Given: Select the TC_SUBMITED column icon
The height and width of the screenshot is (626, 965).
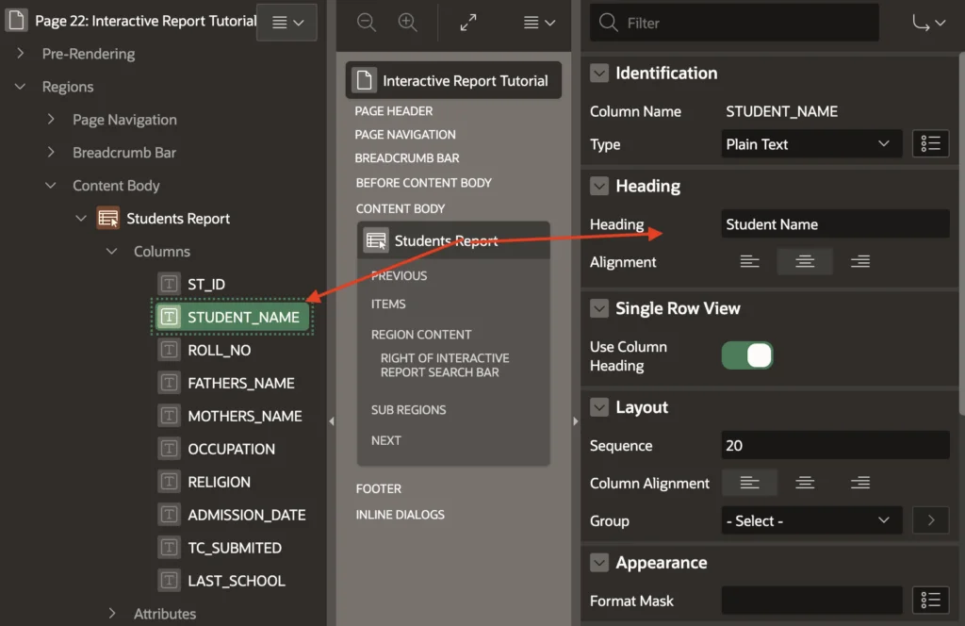Looking at the screenshot, I should pos(170,548).
